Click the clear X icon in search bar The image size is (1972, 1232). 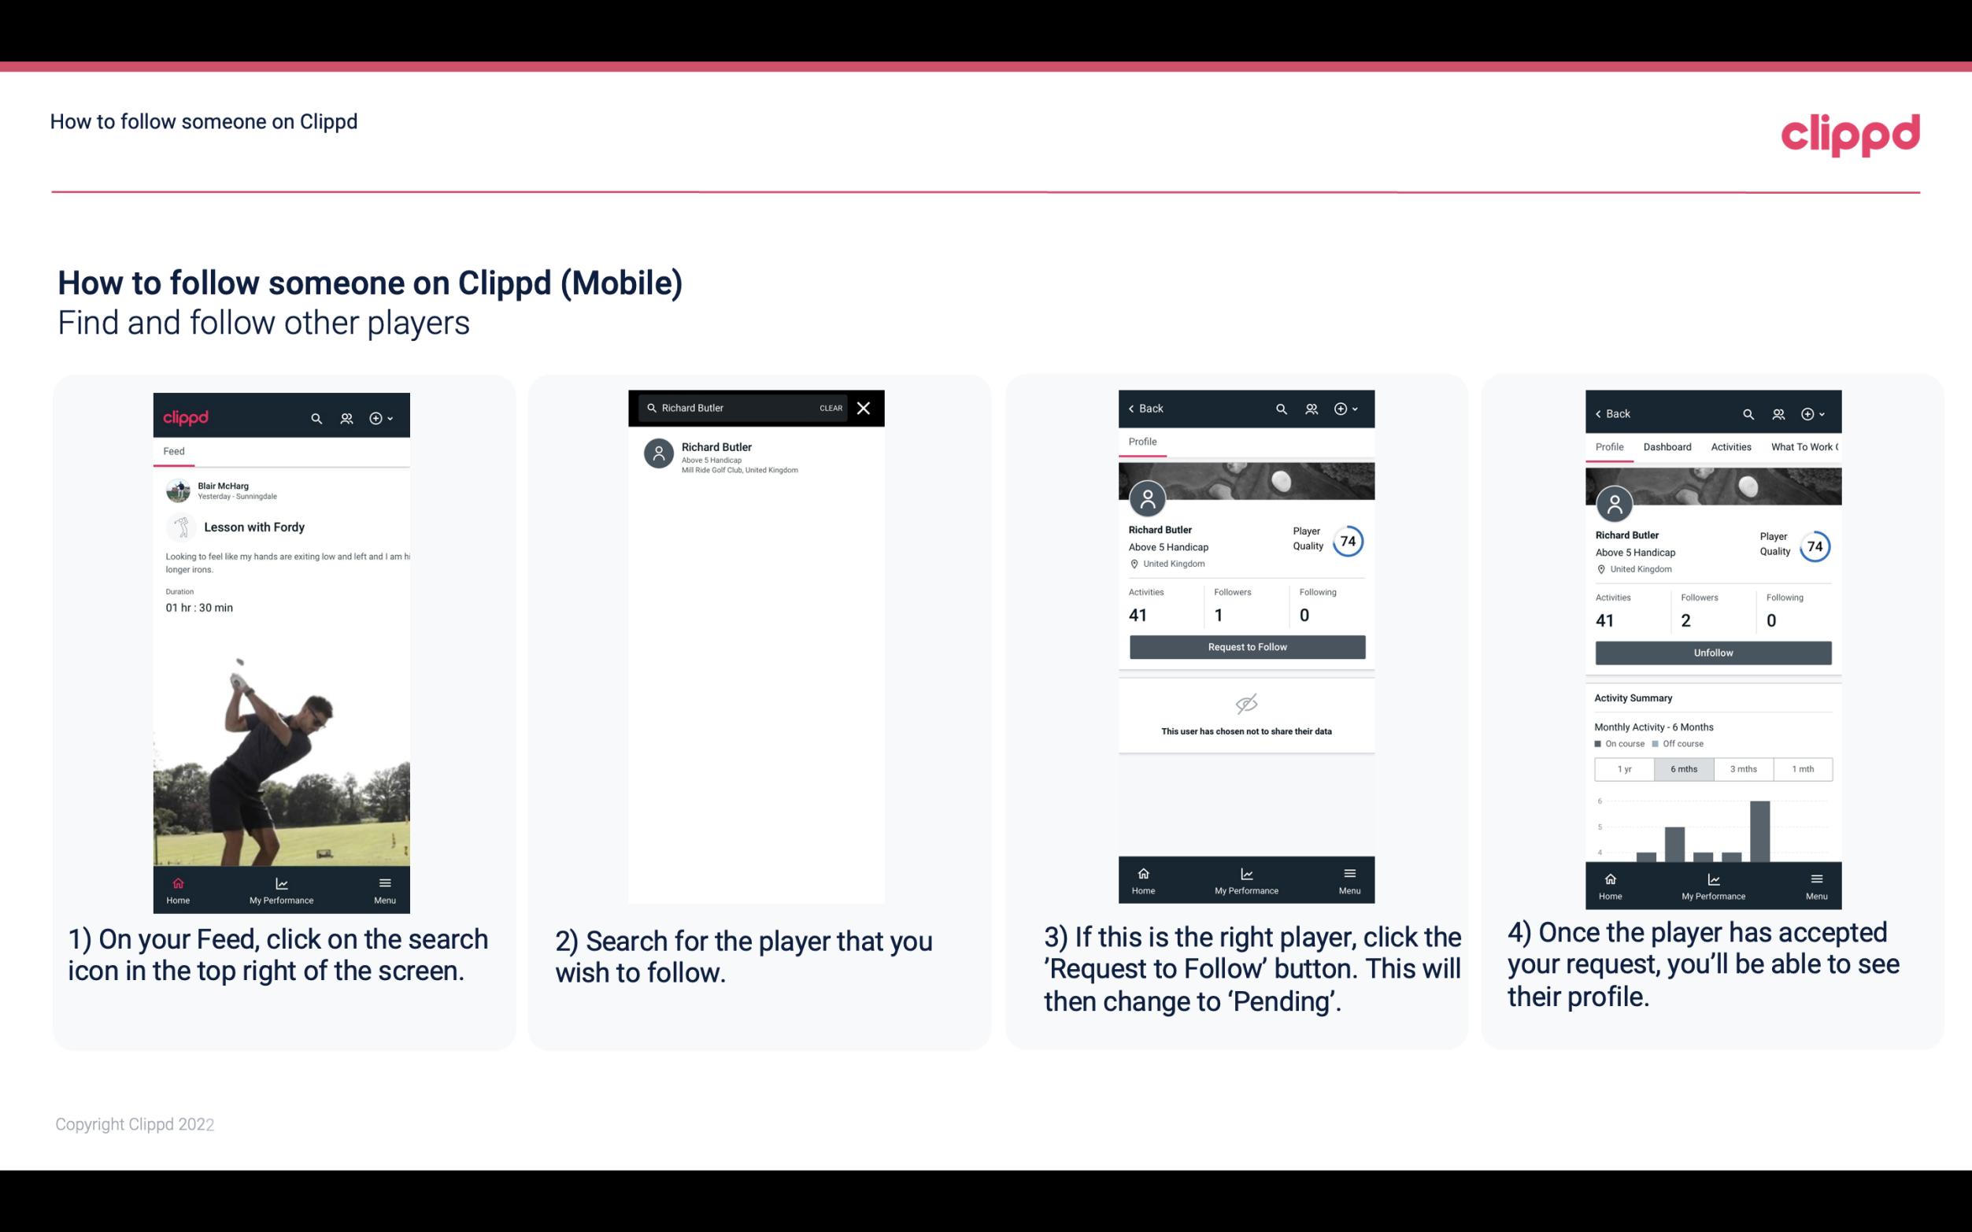tap(864, 407)
